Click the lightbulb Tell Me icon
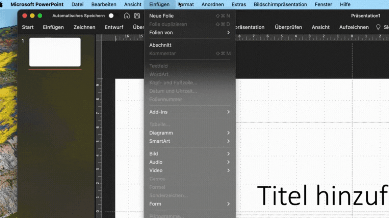 378,27
